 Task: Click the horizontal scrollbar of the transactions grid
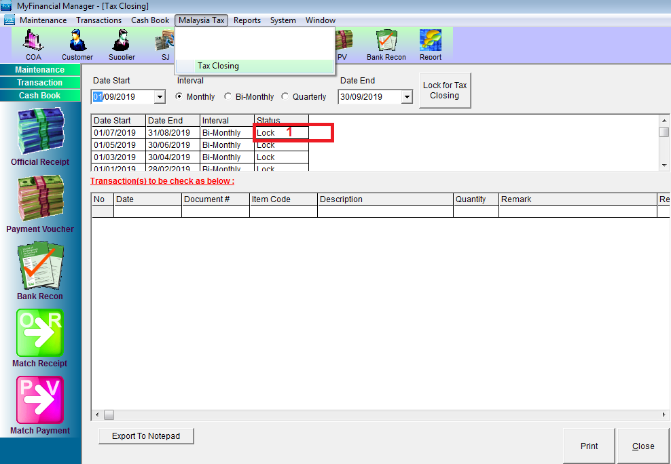coord(380,414)
